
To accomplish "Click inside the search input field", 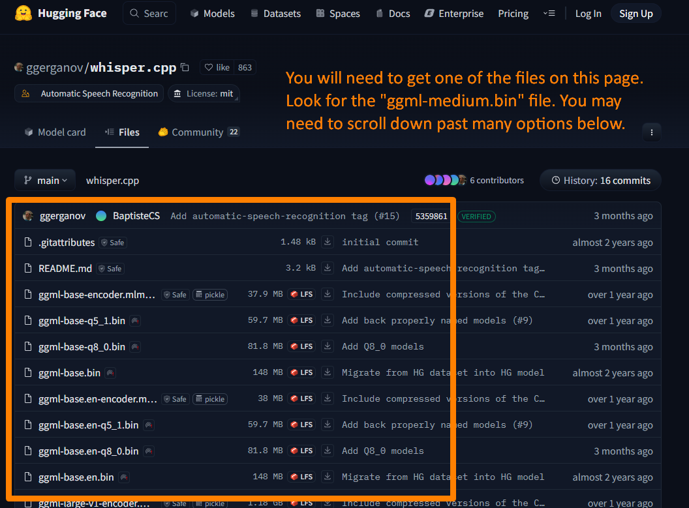I will pyautogui.click(x=157, y=13).
